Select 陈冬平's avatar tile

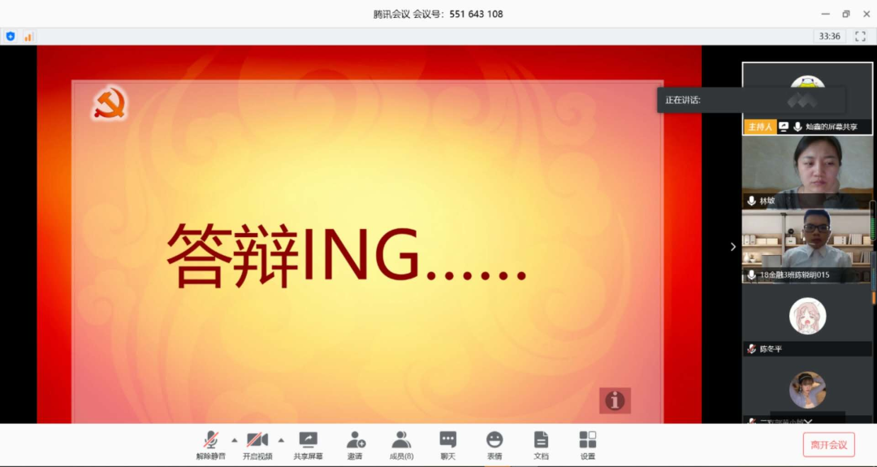[806, 319]
